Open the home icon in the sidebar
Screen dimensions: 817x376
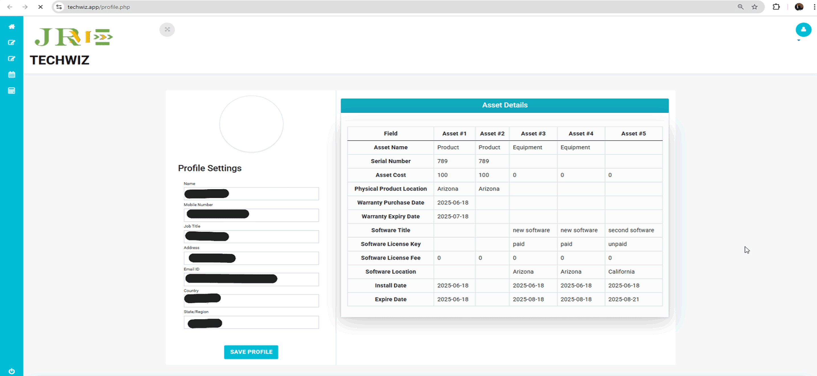[12, 26]
